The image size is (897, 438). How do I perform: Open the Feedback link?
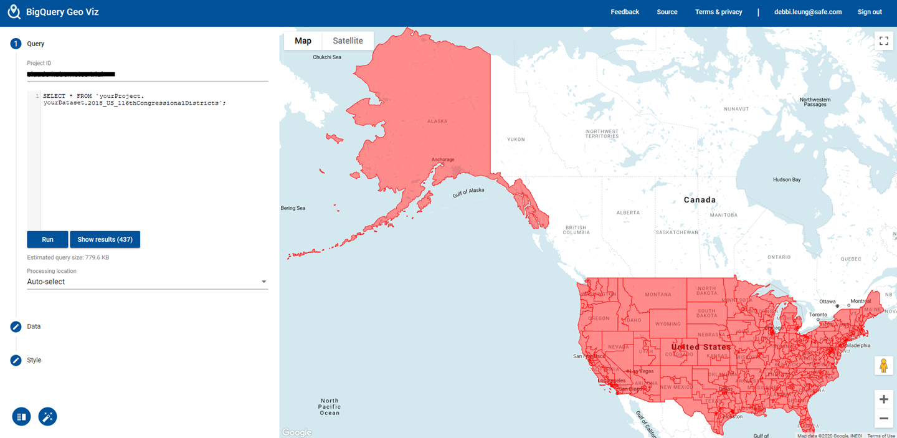point(625,12)
